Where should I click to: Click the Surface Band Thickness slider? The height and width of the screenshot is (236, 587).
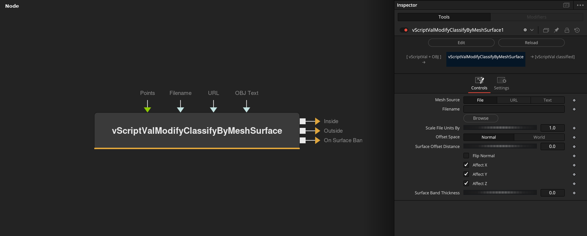pos(500,192)
